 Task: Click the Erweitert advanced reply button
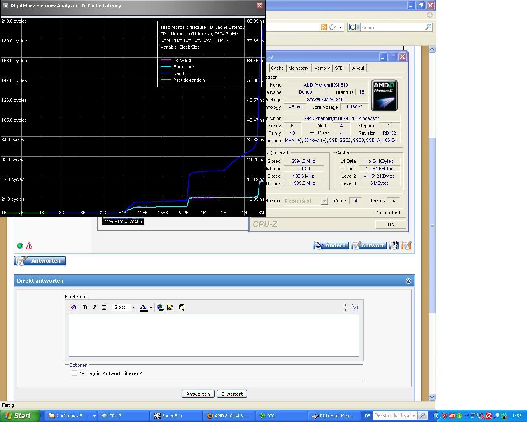pos(232,394)
